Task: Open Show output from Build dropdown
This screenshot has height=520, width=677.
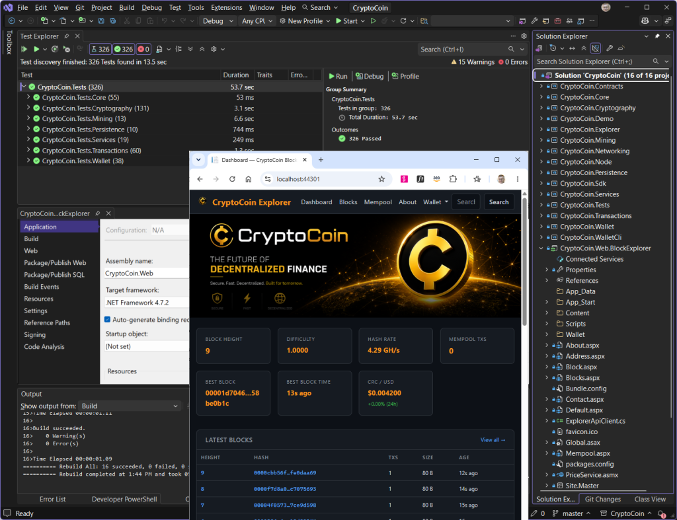Action: [x=129, y=406]
